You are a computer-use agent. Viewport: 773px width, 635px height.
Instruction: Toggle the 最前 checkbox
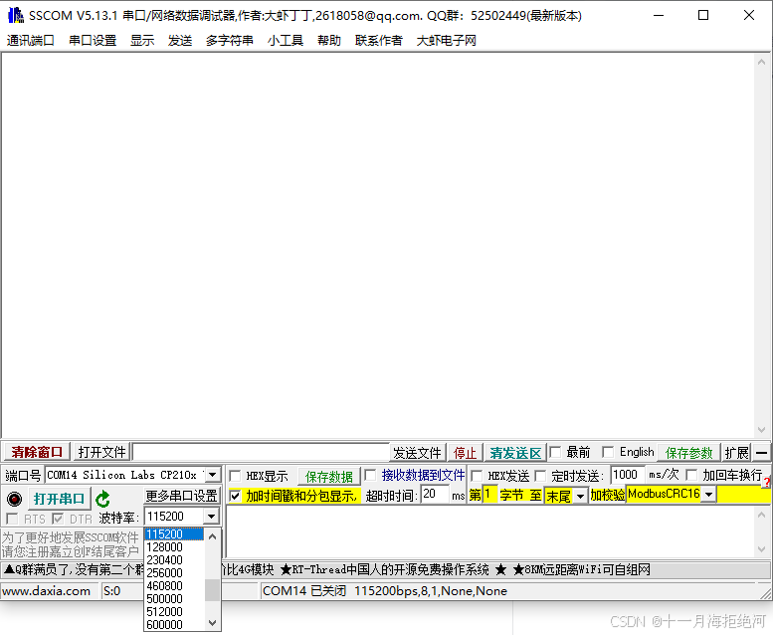pyautogui.click(x=555, y=452)
